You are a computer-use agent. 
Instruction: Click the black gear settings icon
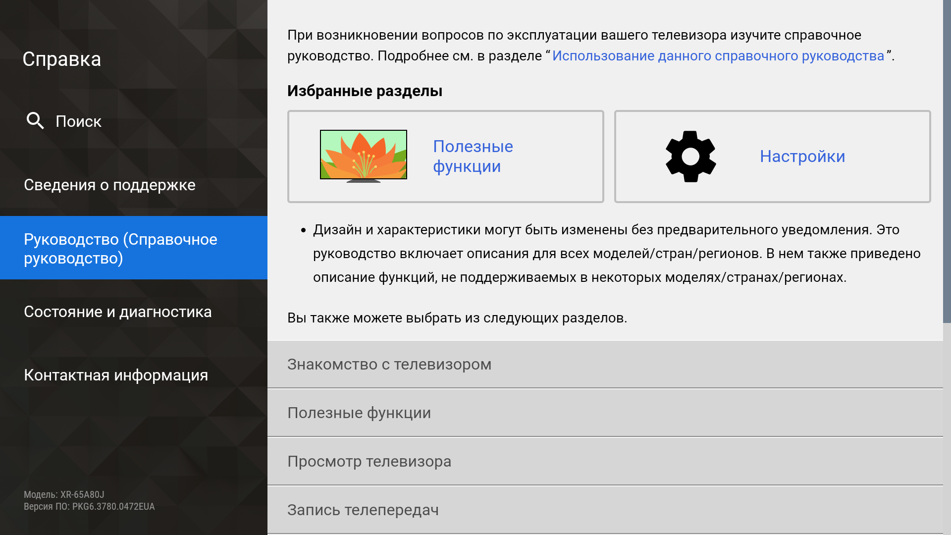[690, 157]
